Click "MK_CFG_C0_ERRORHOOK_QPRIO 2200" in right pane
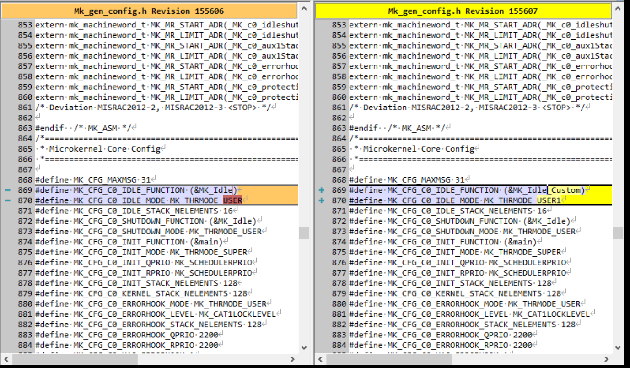Screen dimensions: 630x368 (x=460, y=335)
